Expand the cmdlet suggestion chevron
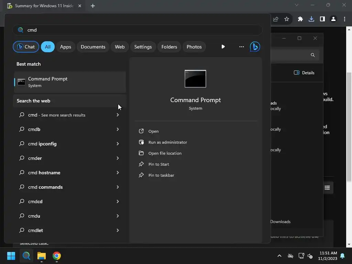 118,230
